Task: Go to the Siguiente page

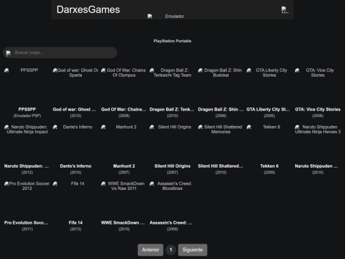Action: tap(192, 250)
